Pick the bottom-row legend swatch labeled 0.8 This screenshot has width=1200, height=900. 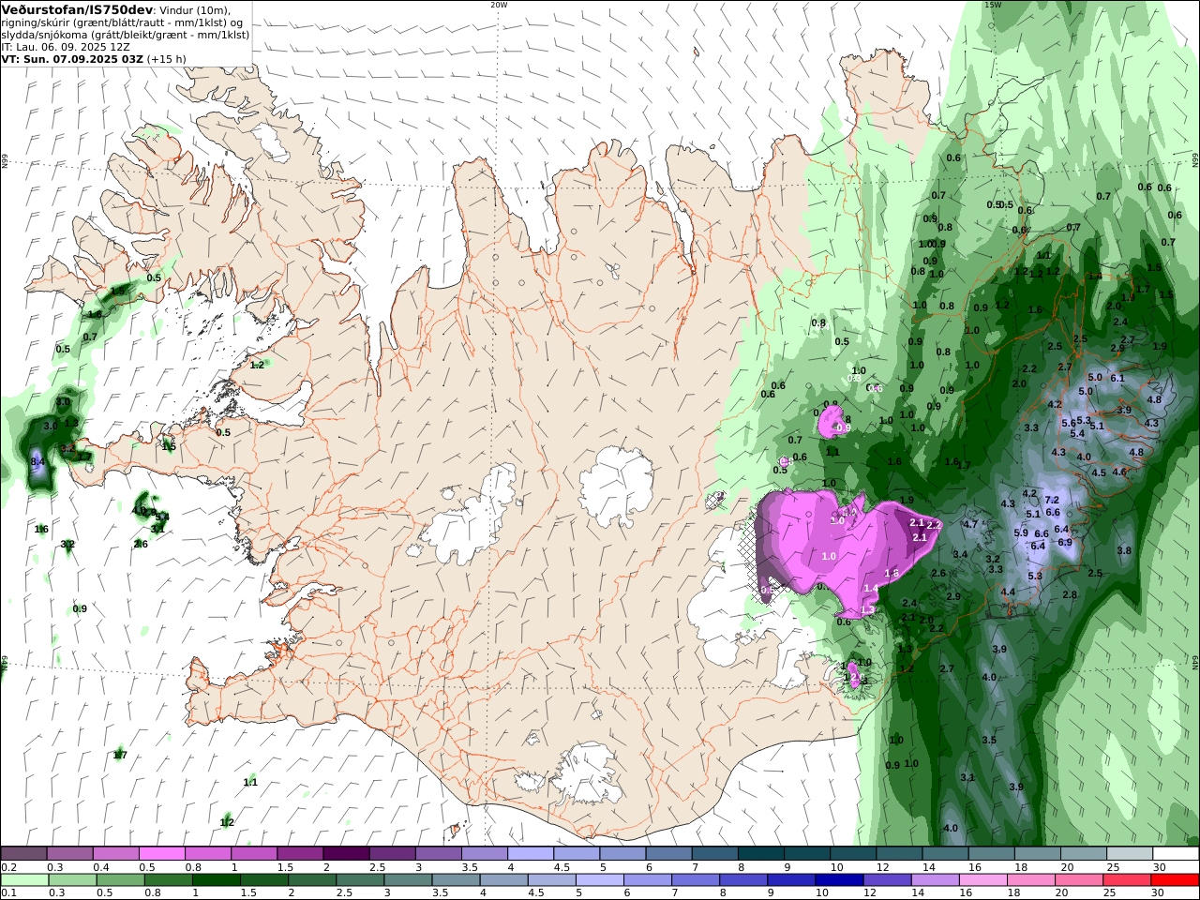click(169, 880)
